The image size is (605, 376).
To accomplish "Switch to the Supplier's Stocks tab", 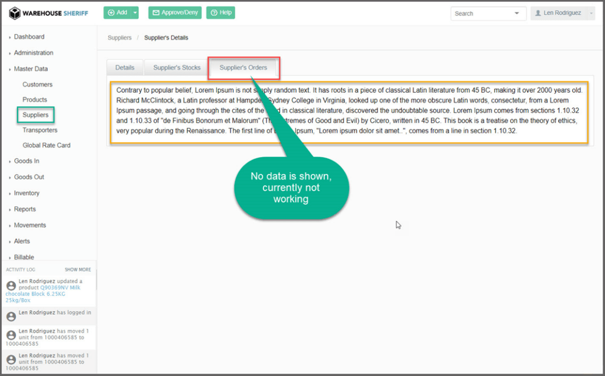I will click(x=177, y=68).
